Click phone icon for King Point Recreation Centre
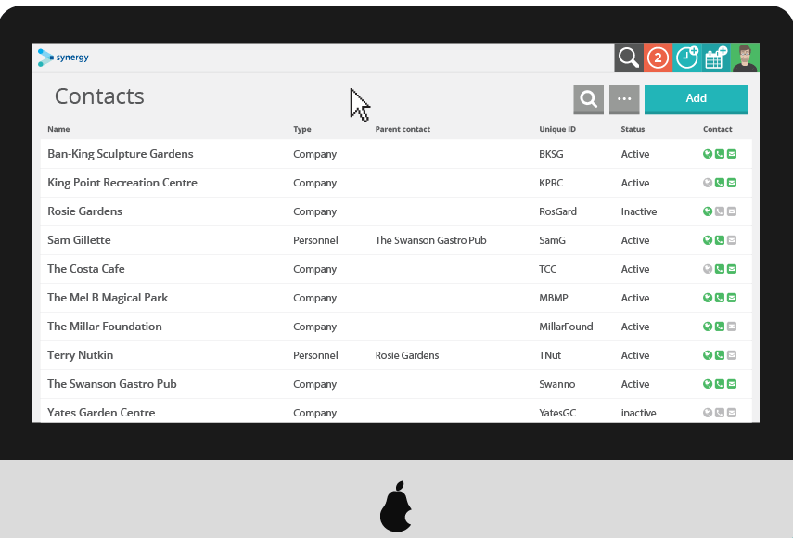Viewport: 793px width, 538px height. 720,183
